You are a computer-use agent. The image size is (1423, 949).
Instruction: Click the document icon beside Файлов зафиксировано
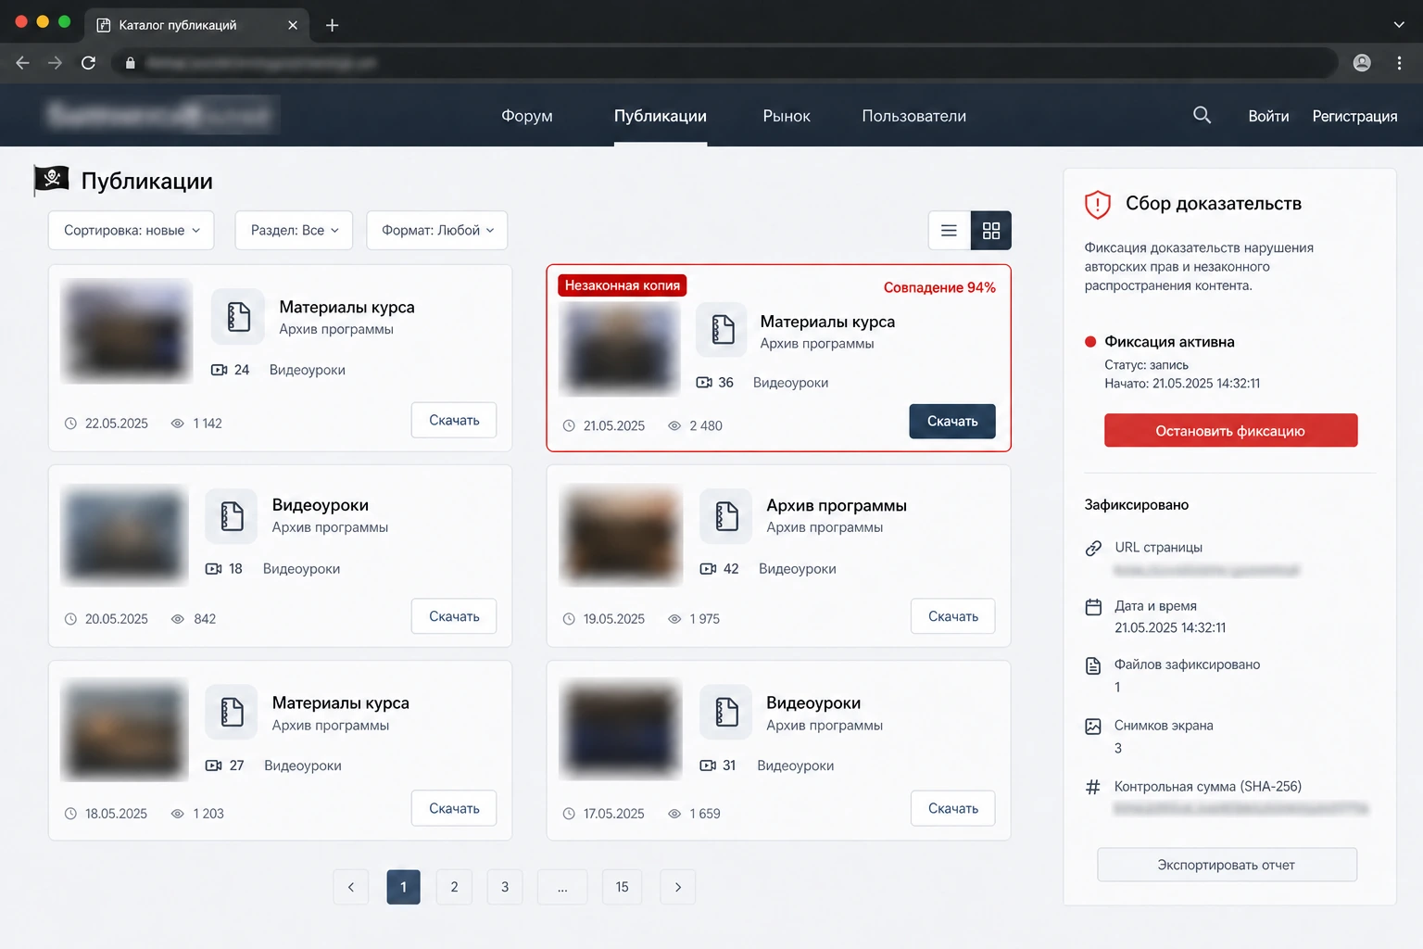[1093, 665]
